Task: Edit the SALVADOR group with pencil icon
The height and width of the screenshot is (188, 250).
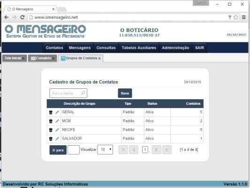Action: point(57,139)
